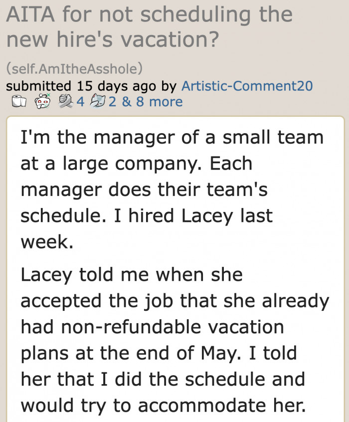Click the word 'submitted' in the tagline
349x422 pixels.
38,85
